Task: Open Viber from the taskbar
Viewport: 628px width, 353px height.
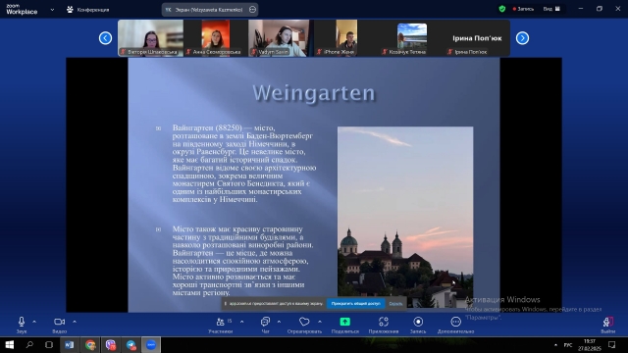Action: 111,344
